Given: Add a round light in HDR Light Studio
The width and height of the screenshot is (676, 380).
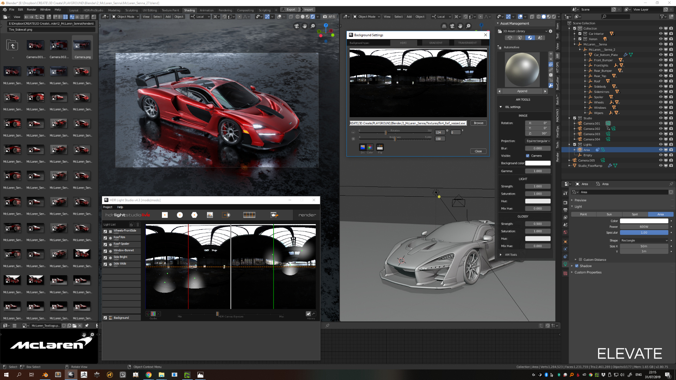Looking at the screenshot, I should pos(180,215).
